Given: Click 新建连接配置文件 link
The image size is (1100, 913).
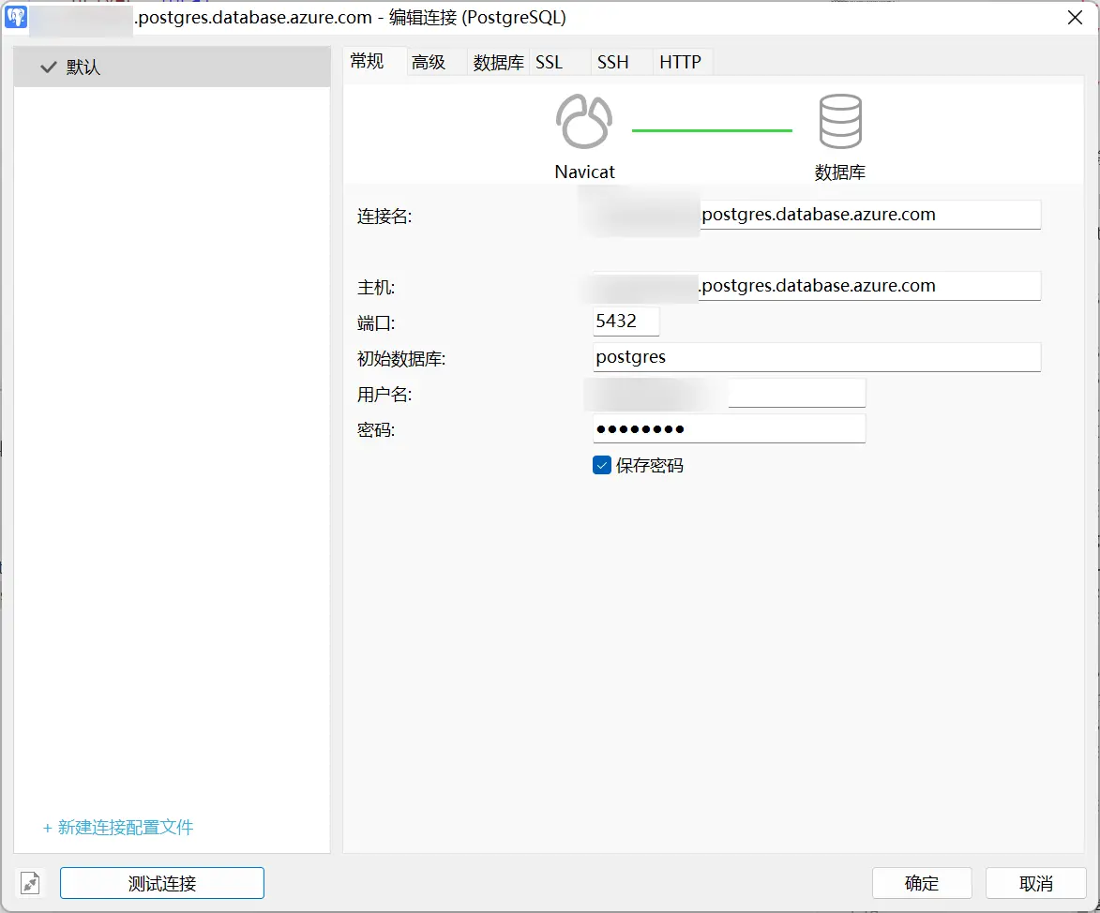Looking at the screenshot, I should click(118, 828).
